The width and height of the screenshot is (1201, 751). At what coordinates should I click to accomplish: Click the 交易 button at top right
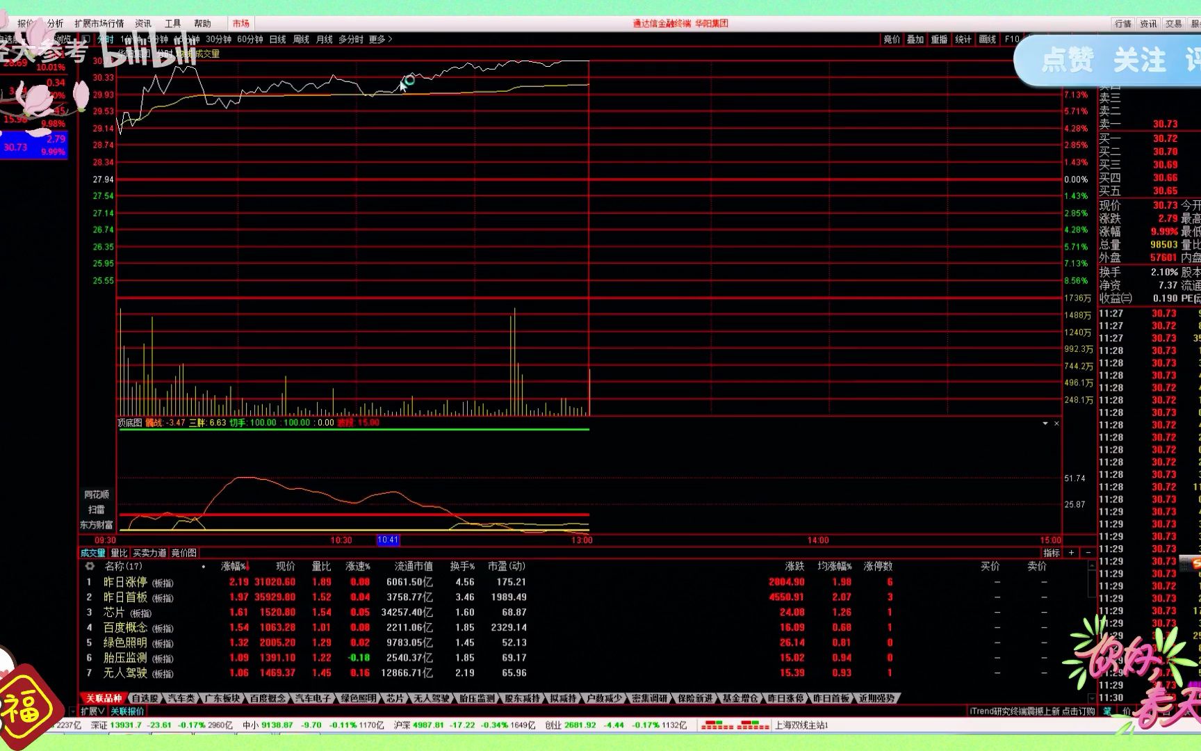(1174, 24)
